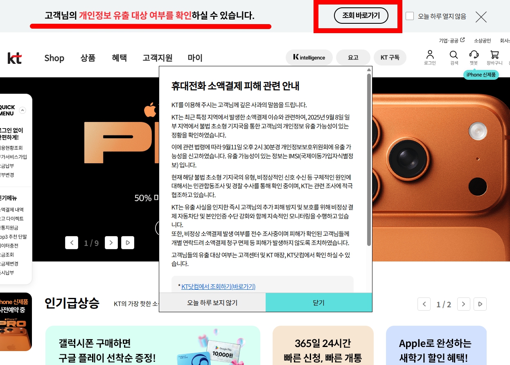Open the 기업·공공 external link
The height and width of the screenshot is (365, 510).
click(x=452, y=41)
